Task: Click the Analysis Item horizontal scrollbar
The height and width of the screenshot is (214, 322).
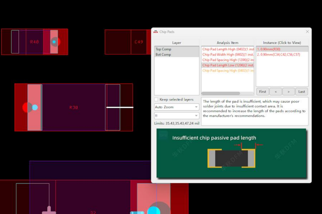Action: point(221,94)
